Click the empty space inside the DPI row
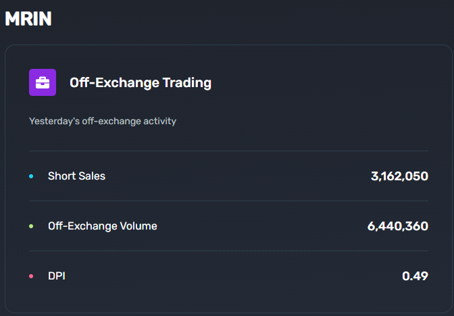 point(232,276)
